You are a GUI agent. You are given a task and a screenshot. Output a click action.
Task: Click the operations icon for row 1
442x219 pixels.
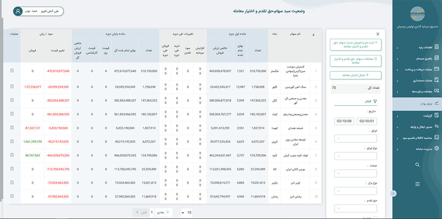(x=12, y=71)
